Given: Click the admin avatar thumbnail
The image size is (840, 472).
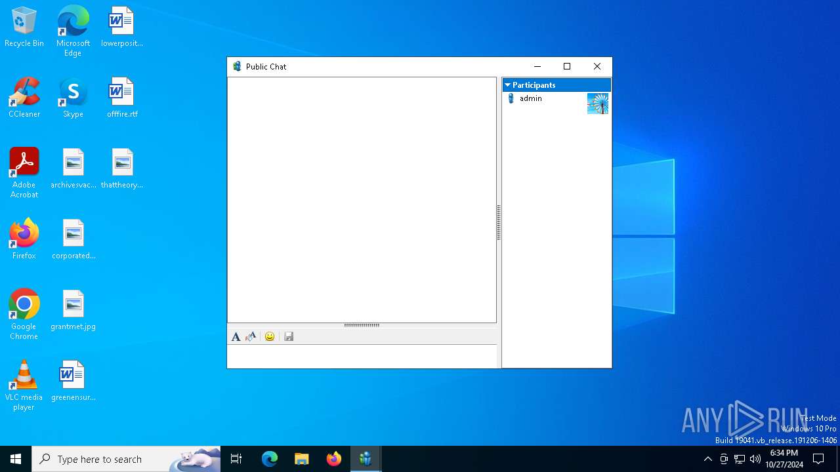Looking at the screenshot, I should click(598, 104).
